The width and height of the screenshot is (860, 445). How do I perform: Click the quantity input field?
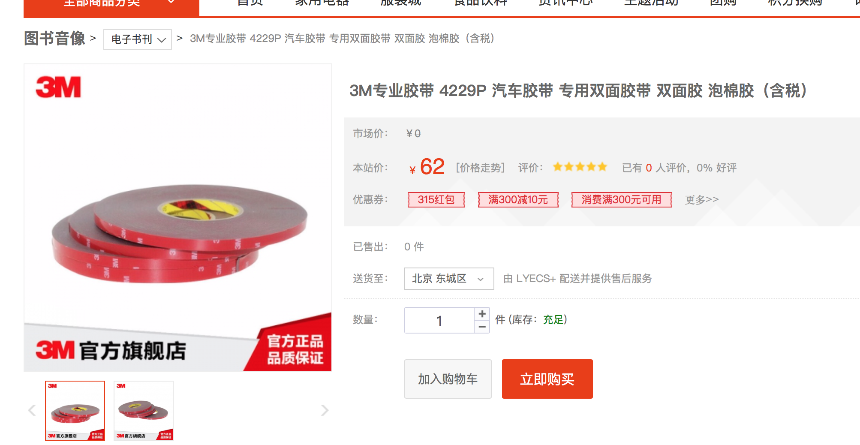(439, 320)
